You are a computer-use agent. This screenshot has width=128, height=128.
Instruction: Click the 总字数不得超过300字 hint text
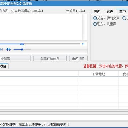(27, 11)
